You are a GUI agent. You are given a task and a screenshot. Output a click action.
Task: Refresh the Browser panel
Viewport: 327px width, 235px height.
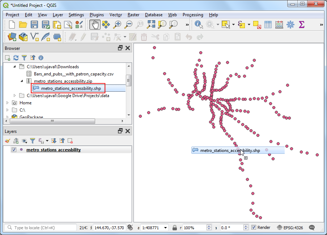pyautogui.click(x=16, y=58)
